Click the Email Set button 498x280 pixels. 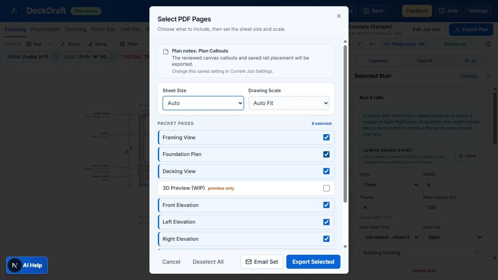point(262,262)
